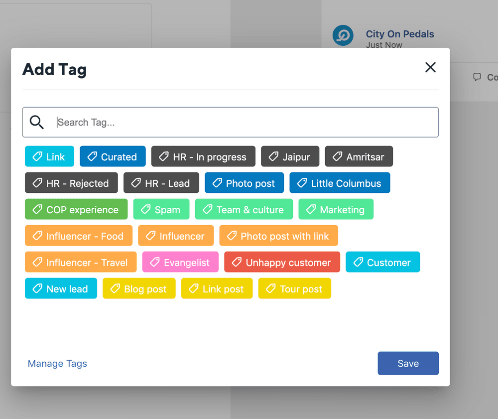Apply the Unhappy customer tag
The image size is (498, 419).
(x=282, y=262)
